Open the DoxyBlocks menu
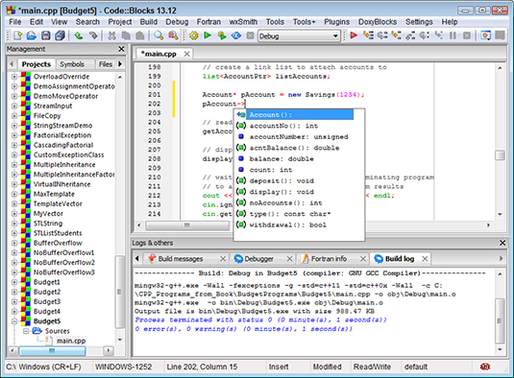Image resolution: width=514 pixels, height=378 pixels. [x=378, y=22]
